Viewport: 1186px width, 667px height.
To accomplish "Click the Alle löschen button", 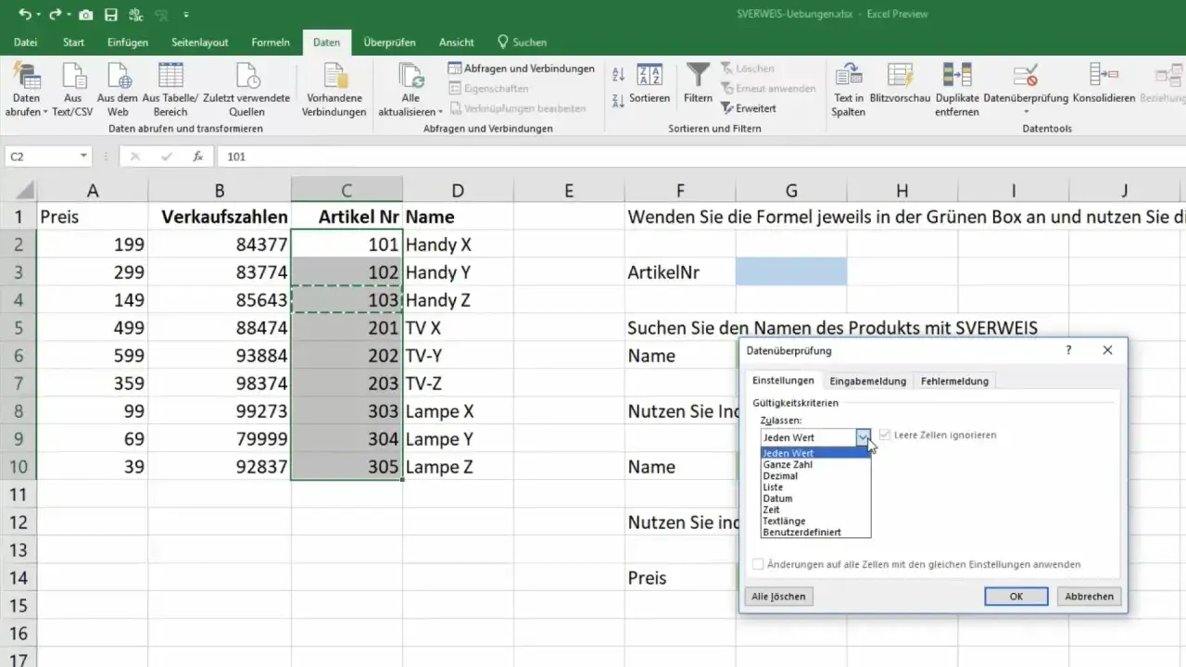I will click(777, 596).
